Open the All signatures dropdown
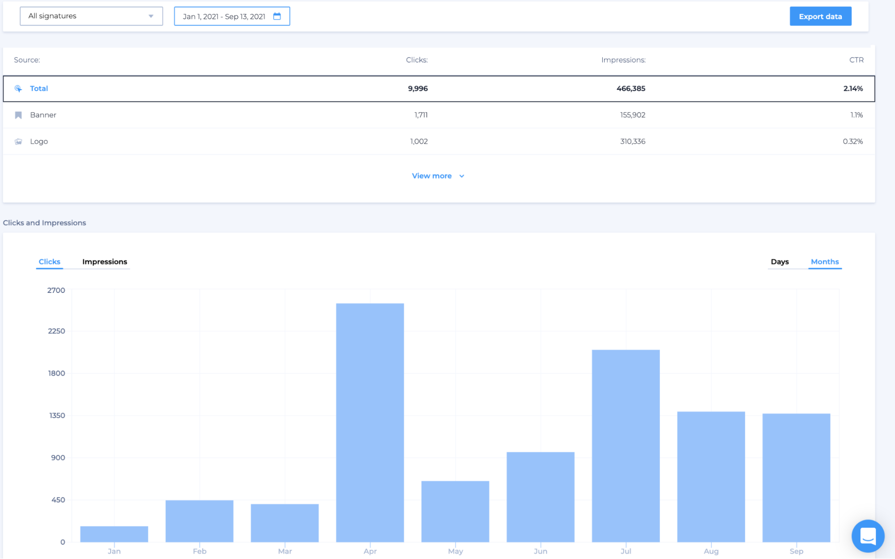Viewport: 895px width, 559px height. point(91,16)
